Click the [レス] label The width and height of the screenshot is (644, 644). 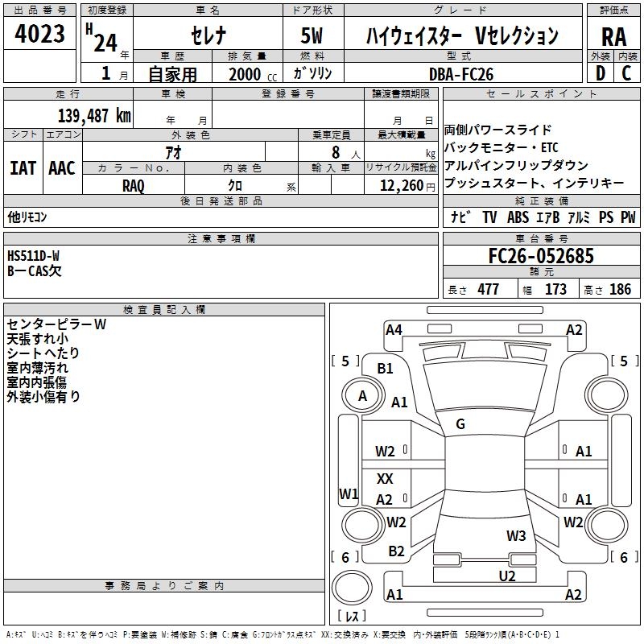[352, 616]
